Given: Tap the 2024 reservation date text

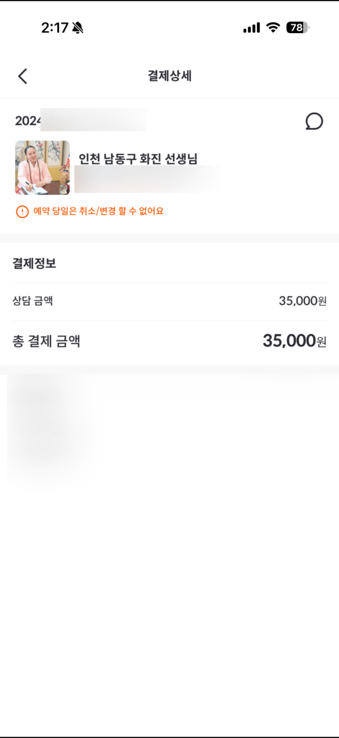Looking at the screenshot, I should (x=28, y=121).
